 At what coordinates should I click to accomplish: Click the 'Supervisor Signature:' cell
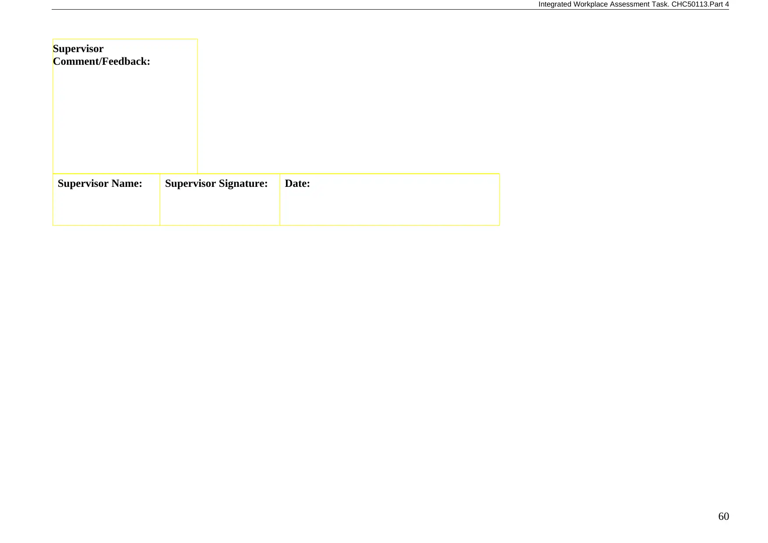tap(220, 200)
